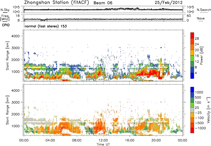
Task: Click the "-25" Velocity scale value
Action: pyautogui.click(x=198, y=113)
